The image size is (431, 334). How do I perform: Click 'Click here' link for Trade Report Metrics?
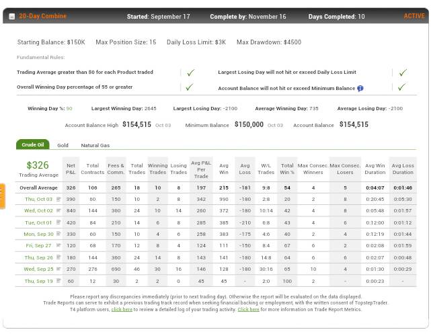[249, 310]
